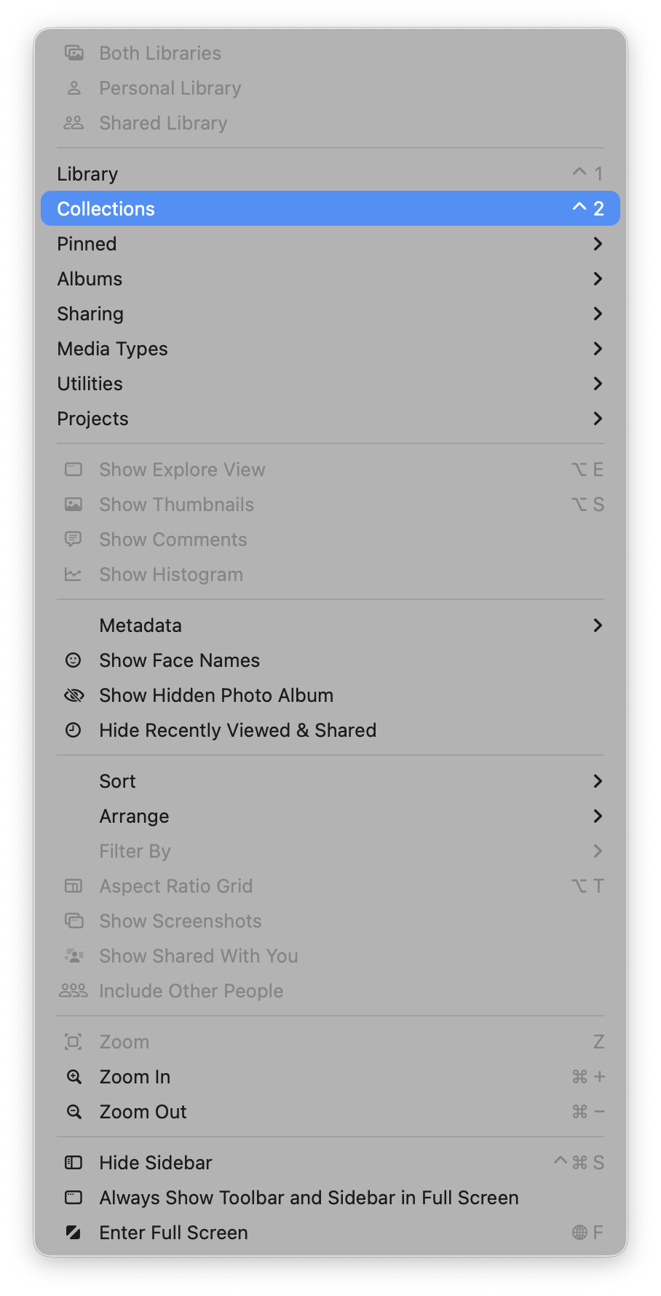Toggle Show Hidden Photo Album

[x=216, y=695]
